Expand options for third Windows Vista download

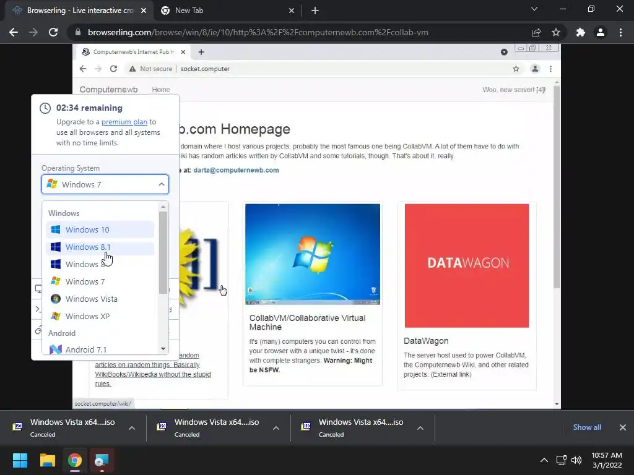coord(420,428)
